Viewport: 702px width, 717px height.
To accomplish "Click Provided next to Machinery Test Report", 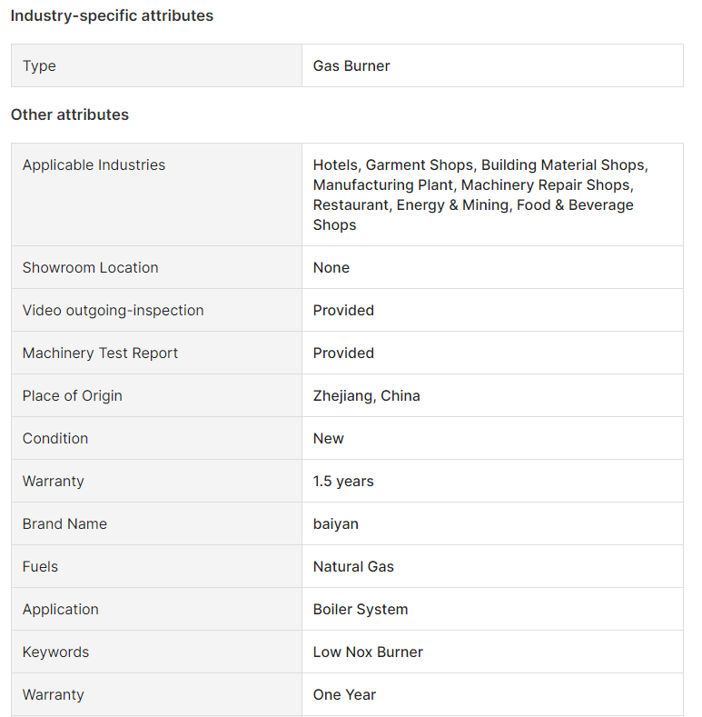I will click(x=343, y=353).
